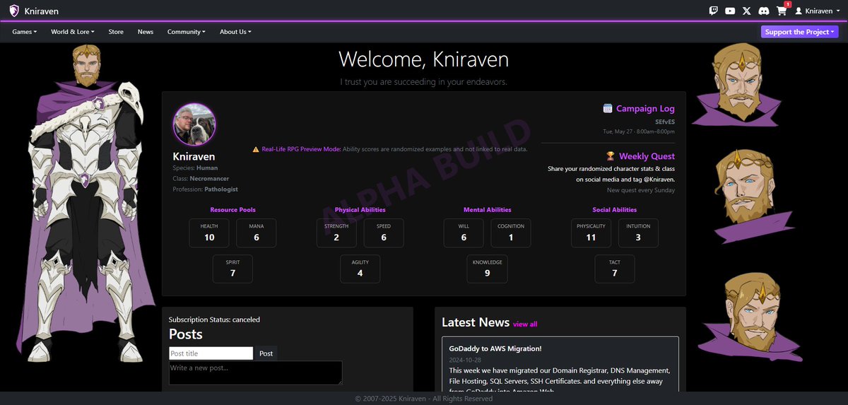Select the STRENGTH stat box
The width and height of the screenshot is (848, 405).
(336, 233)
